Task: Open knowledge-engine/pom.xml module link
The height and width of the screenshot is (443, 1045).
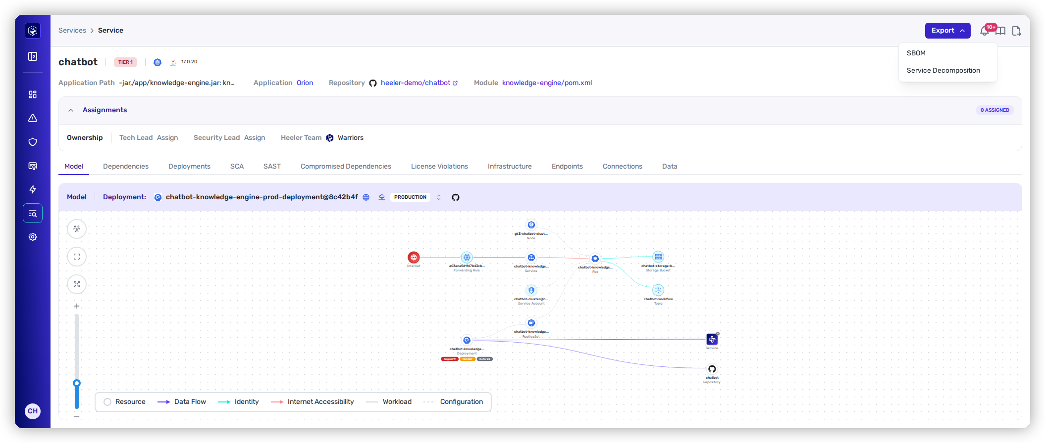Action: (x=547, y=83)
